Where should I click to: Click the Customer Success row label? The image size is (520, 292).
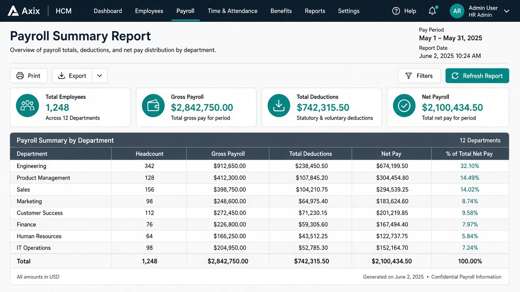tap(40, 213)
